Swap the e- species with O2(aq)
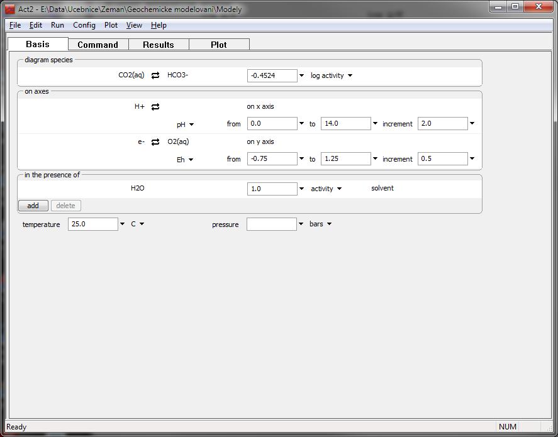This screenshot has height=437, width=558. pyautogui.click(x=155, y=142)
